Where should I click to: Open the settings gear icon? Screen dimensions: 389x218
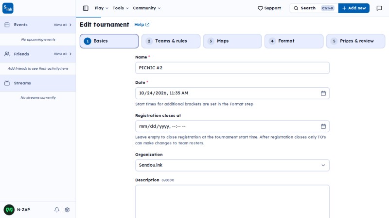pyautogui.click(x=67, y=210)
